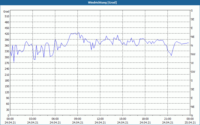
Task: Click the 360 y-axis value
Action: [7, 45]
